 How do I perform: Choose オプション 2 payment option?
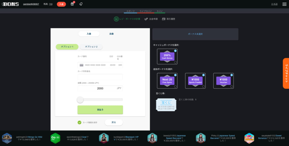pos(91,47)
